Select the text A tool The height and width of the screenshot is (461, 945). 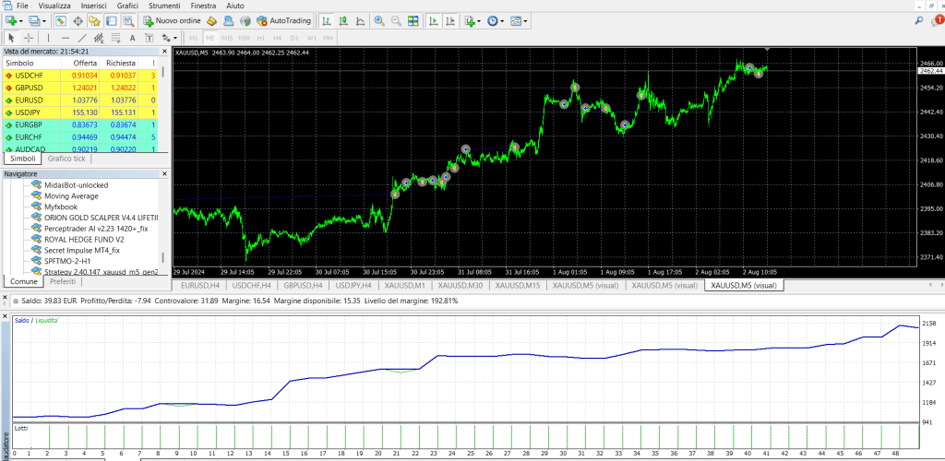pyautogui.click(x=133, y=38)
